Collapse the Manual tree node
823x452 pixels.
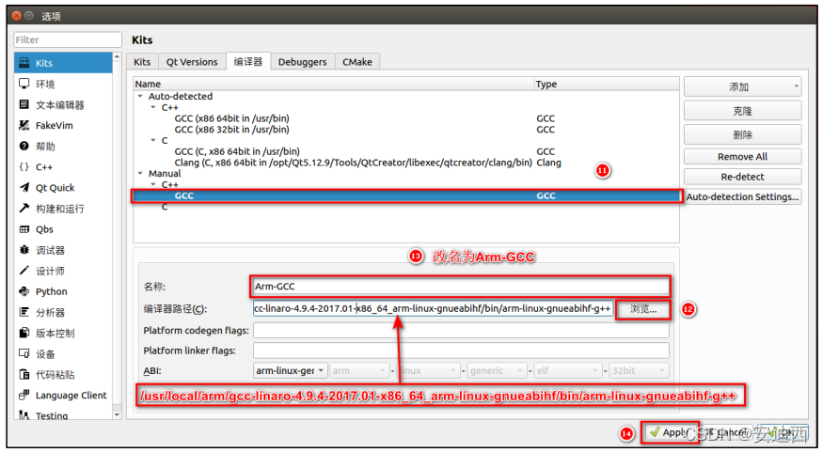click(140, 174)
